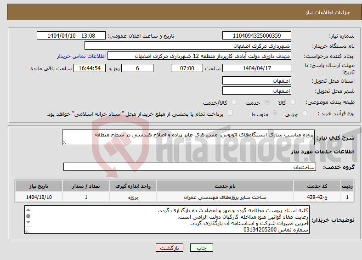Click the تاریخ نیاز column header

click(x=39, y=186)
